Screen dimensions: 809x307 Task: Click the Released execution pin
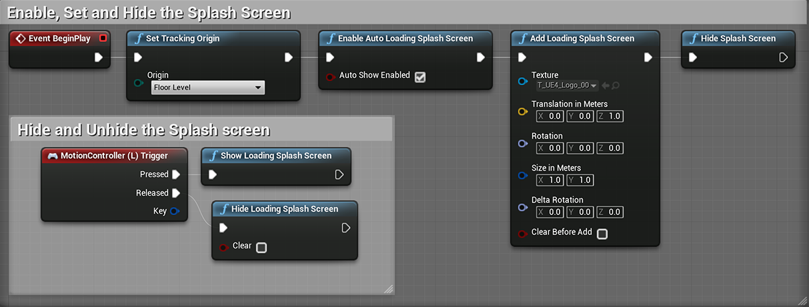click(x=176, y=193)
